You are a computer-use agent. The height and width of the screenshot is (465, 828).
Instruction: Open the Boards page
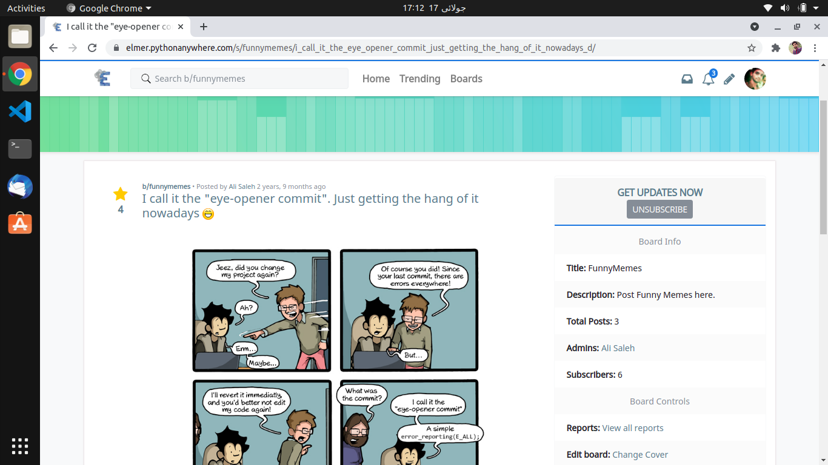tap(466, 79)
